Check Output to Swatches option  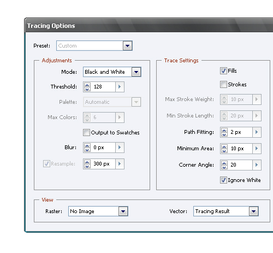coord(86,132)
